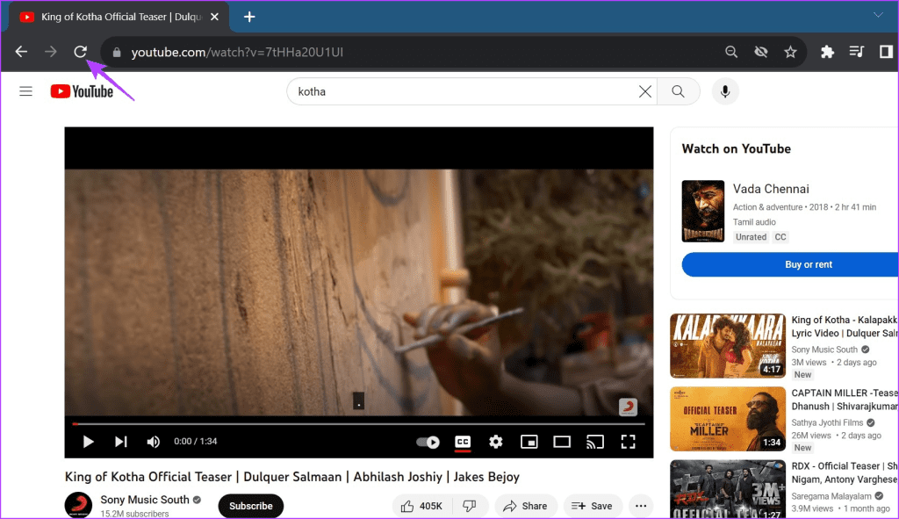The width and height of the screenshot is (899, 519).
Task: Subscribe to Sony Music South
Action: [250, 505]
